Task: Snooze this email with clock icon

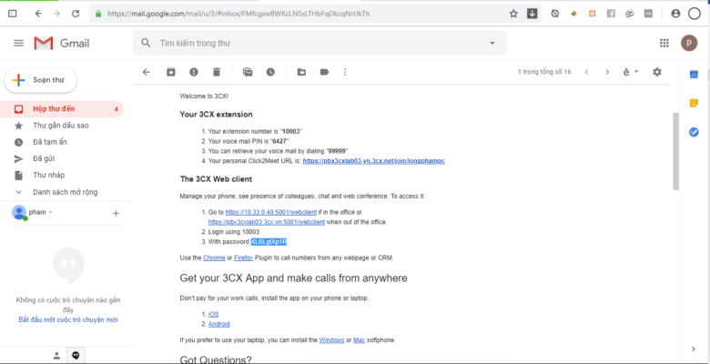Action: point(270,72)
